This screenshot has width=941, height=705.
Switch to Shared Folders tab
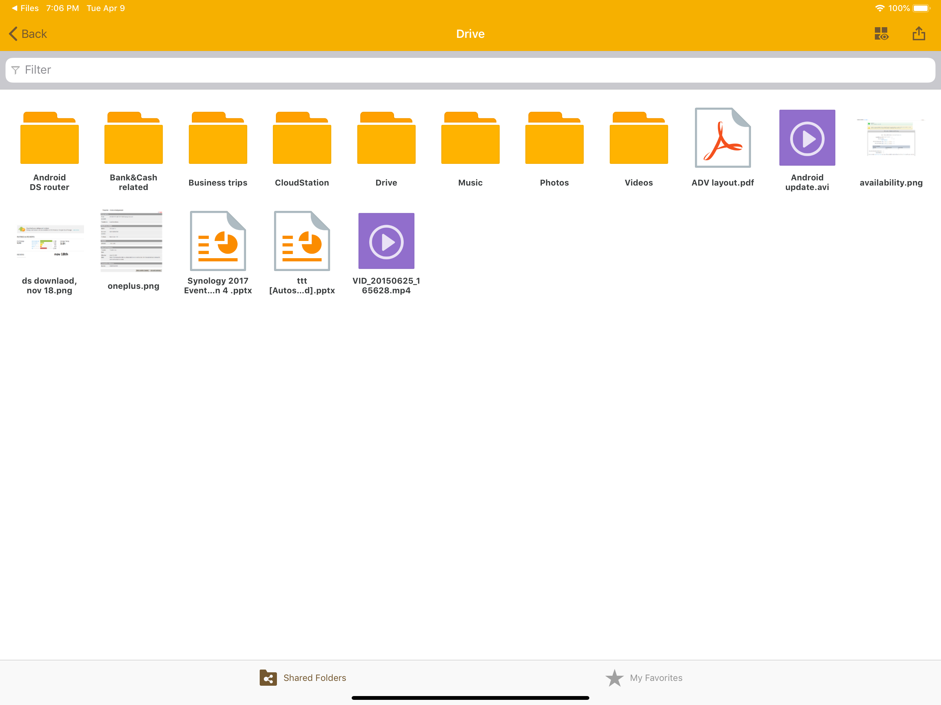[x=303, y=677]
